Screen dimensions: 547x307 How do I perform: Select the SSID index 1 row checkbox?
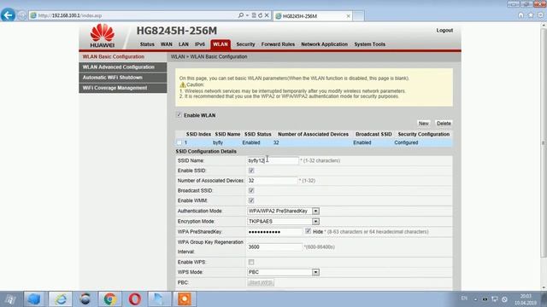(x=179, y=142)
